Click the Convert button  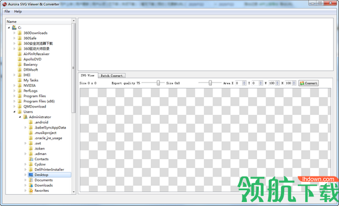point(308,83)
